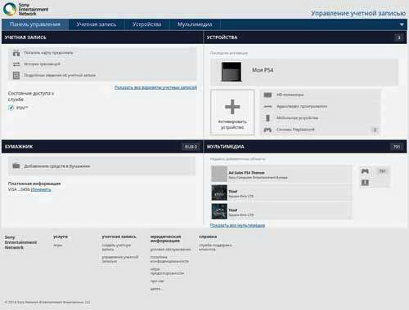Open the Моя PS4 device thumbnail
This screenshot has height=310, width=409.
click(231, 72)
